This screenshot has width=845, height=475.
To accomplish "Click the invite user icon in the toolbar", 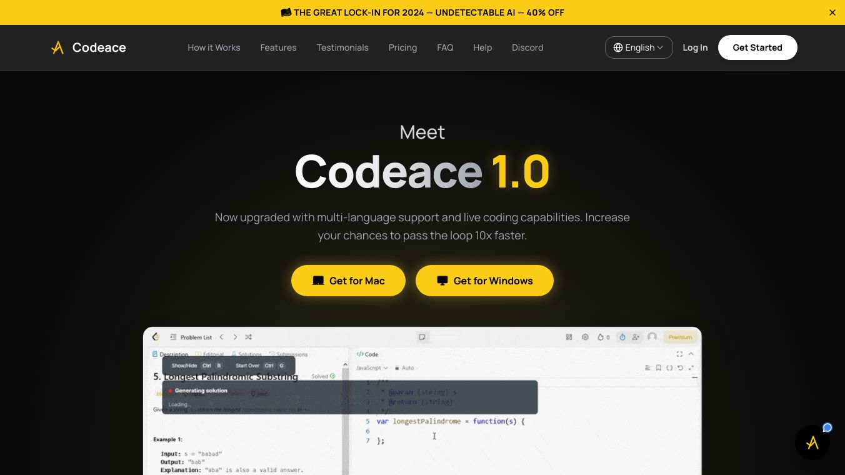I will pos(636,337).
